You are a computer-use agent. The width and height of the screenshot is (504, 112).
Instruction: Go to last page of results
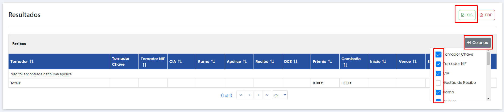[x=267, y=95]
